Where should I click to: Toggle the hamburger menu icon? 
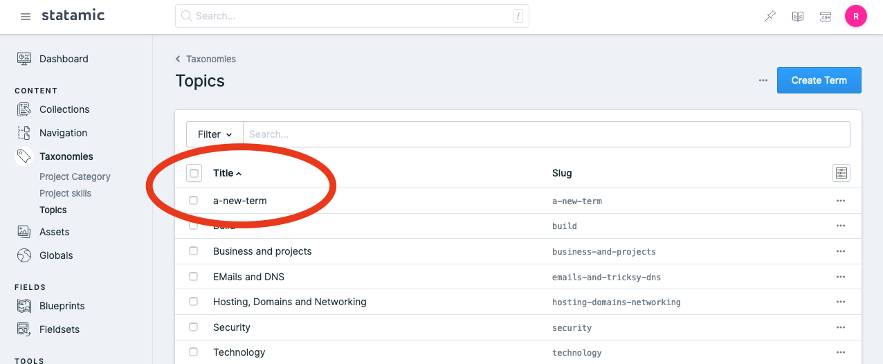pos(26,17)
